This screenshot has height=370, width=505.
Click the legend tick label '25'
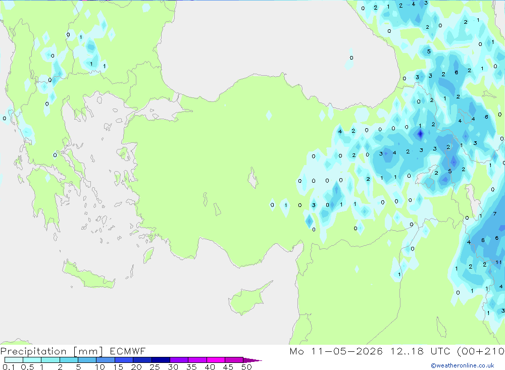tap(155, 367)
